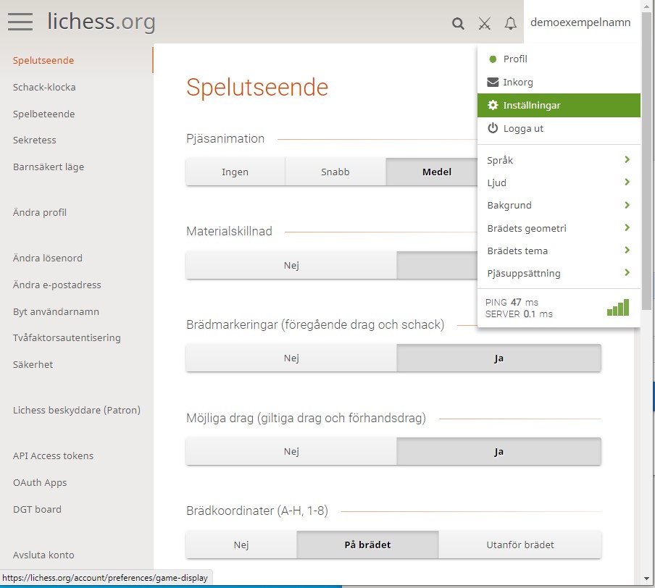Screen dimensions: 655x588
Task: Click the gear icon beside Inställningar
Action: (x=493, y=106)
